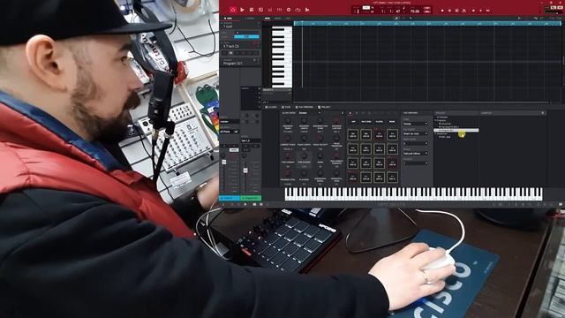Click the Out 1,2 output field

[x=251, y=140]
